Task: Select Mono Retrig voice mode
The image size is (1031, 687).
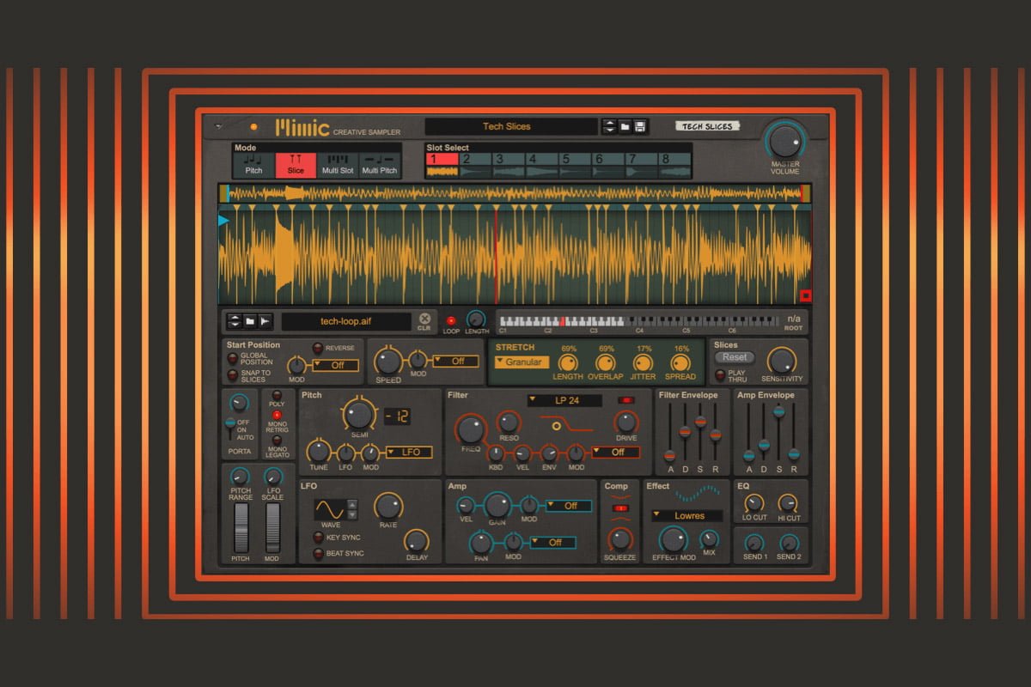Action: click(277, 416)
